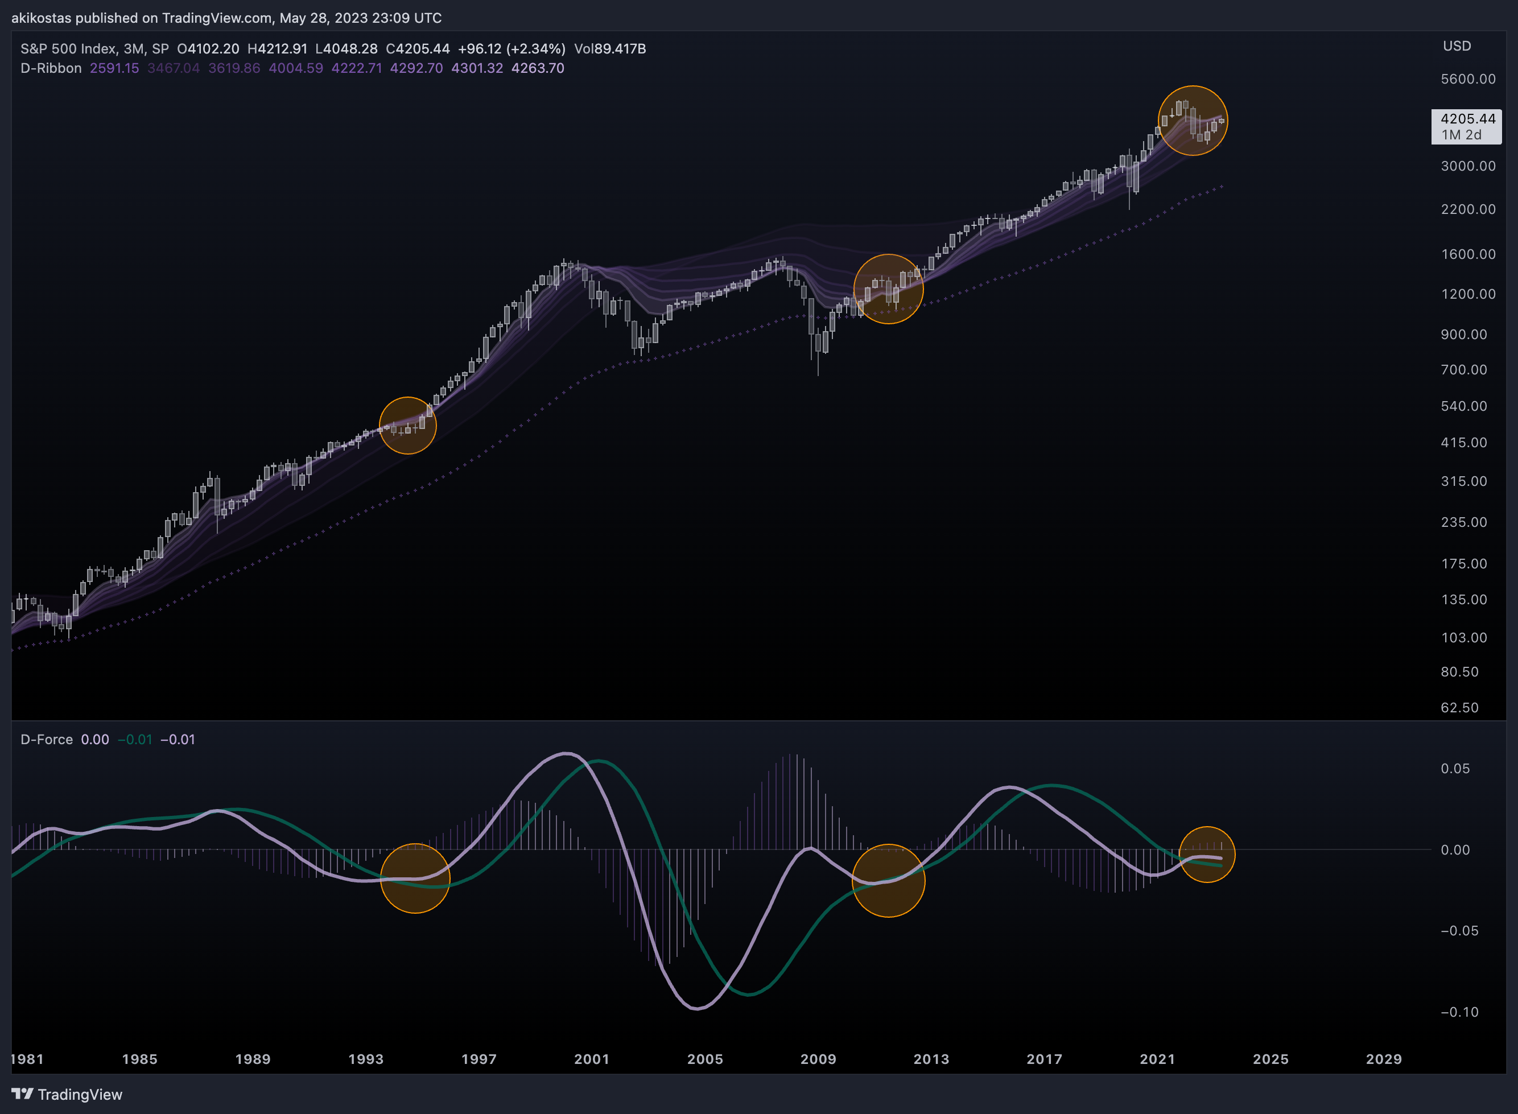This screenshot has height=1114, width=1518.
Task: Click the 62.50 price axis label
Action: (1459, 707)
